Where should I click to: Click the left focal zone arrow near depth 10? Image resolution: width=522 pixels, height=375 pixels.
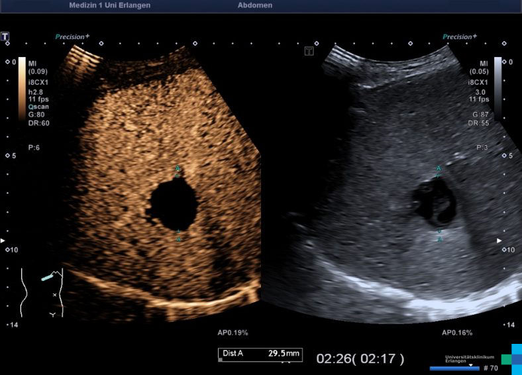coord(3,240)
